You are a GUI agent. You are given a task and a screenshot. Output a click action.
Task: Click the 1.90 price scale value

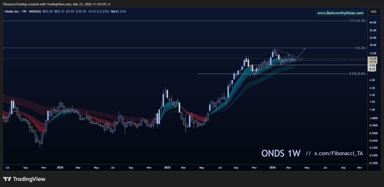point(372,102)
